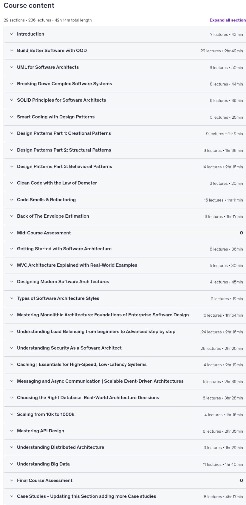Click chevron beside Types of Software Architecture Styles
246x505 pixels.
[12, 298]
